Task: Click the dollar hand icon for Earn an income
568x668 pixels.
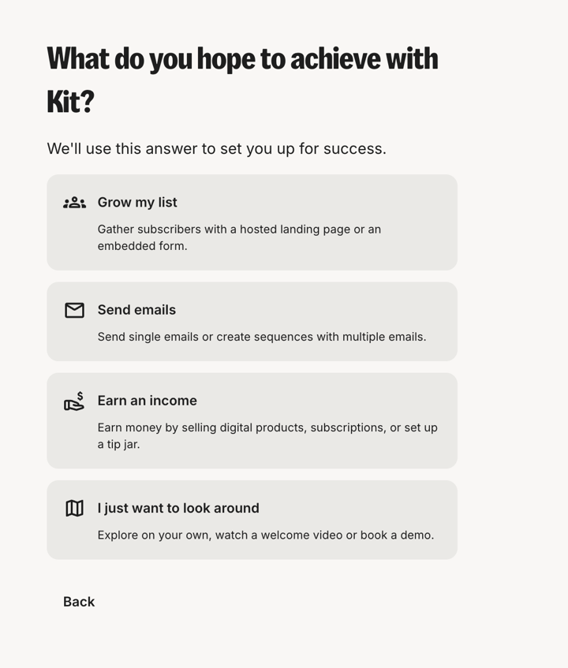Action: click(x=74, y=401)
